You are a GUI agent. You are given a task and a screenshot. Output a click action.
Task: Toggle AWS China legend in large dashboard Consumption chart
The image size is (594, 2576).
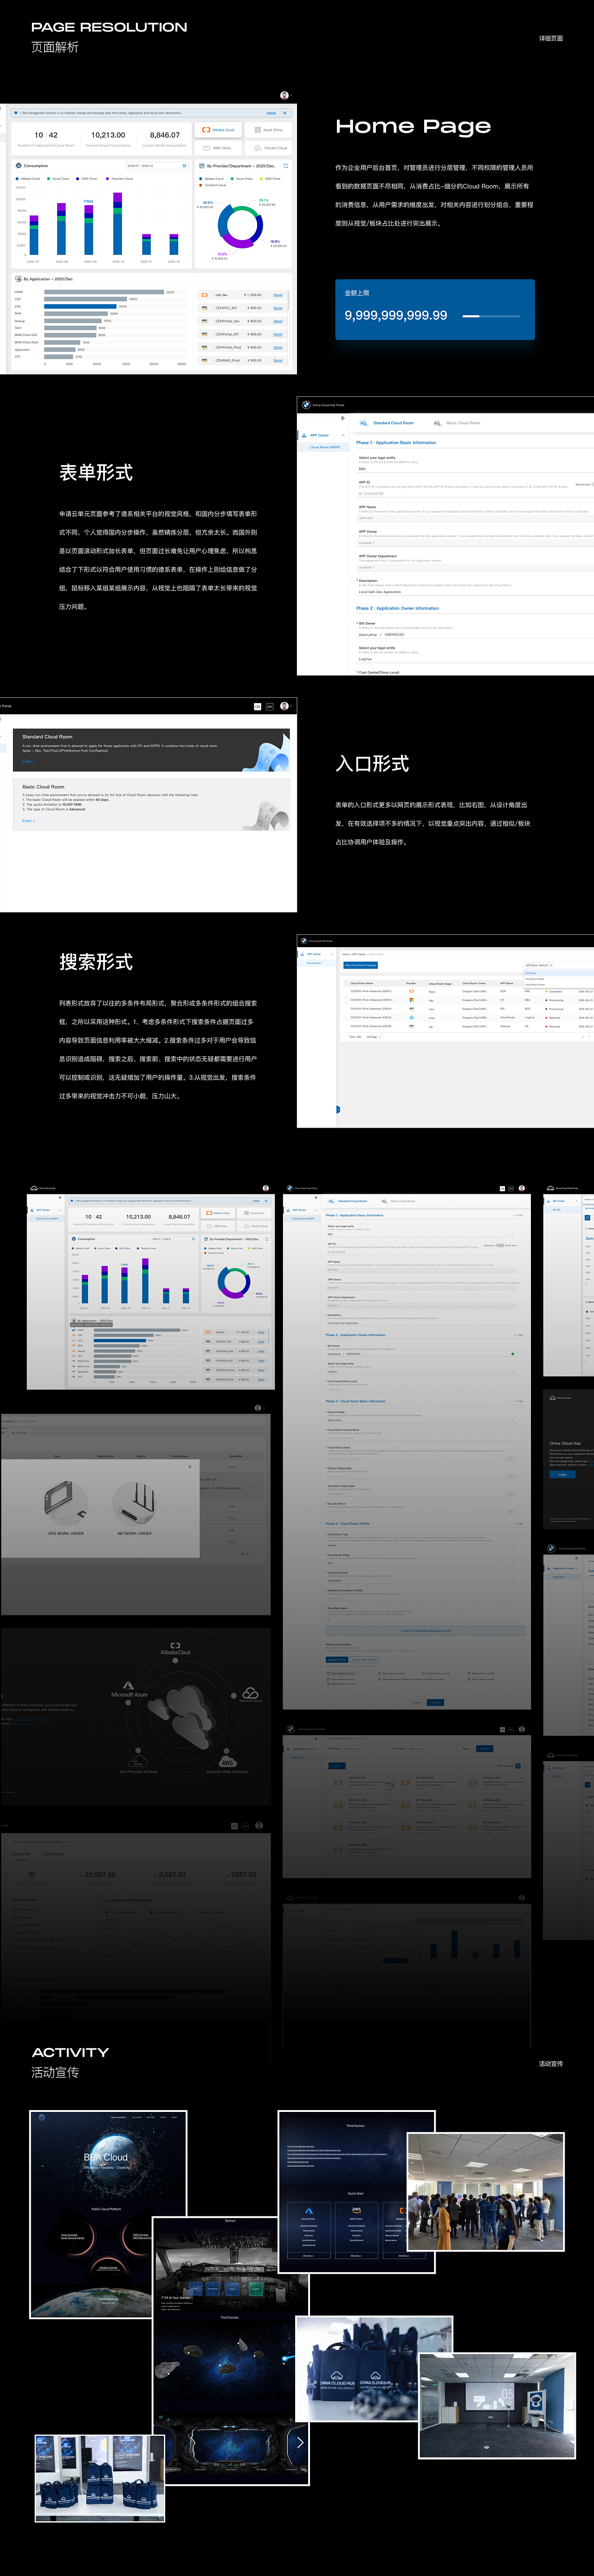click(x=87, y=179)
